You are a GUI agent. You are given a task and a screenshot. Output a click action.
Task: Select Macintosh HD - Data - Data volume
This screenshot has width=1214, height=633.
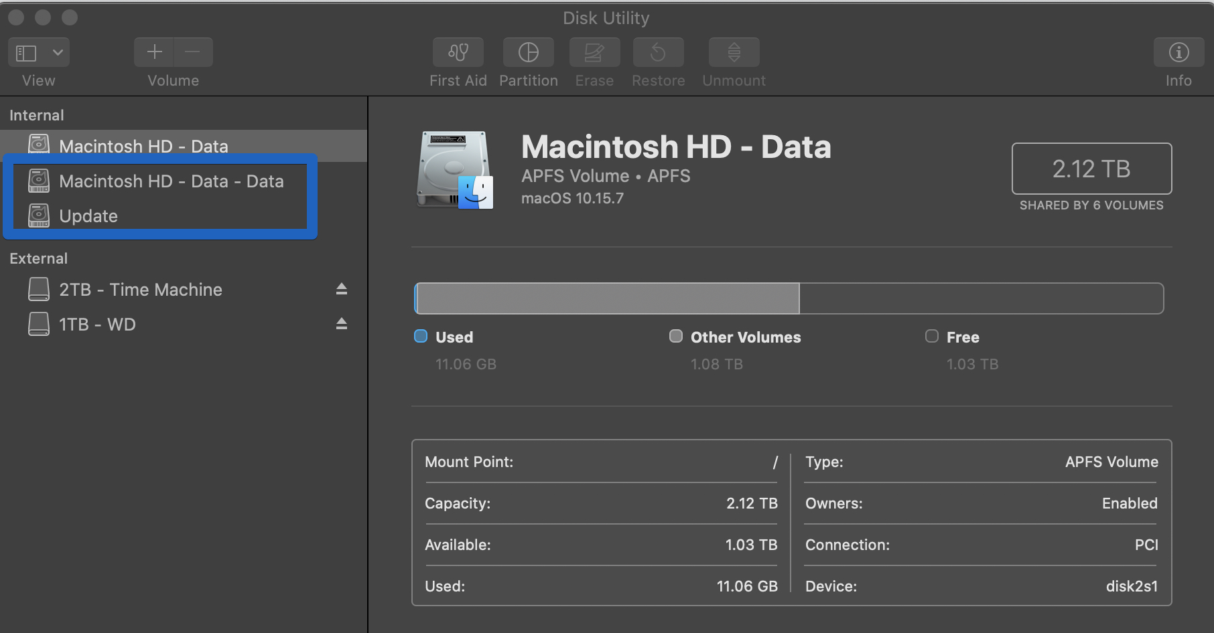click(x=171, y=181)
